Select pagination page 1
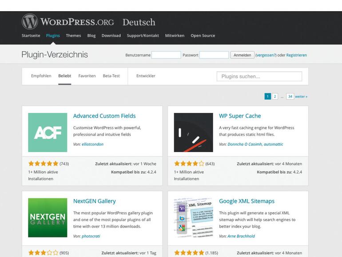The image size is (342, 257). (x=268, y=96)
